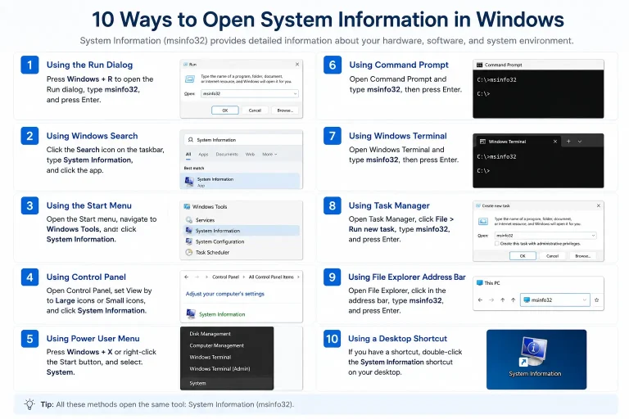This screenshot has width=629, height=419.
Task: Close the Run dialog with the X button
Action: tap(297, 64)
